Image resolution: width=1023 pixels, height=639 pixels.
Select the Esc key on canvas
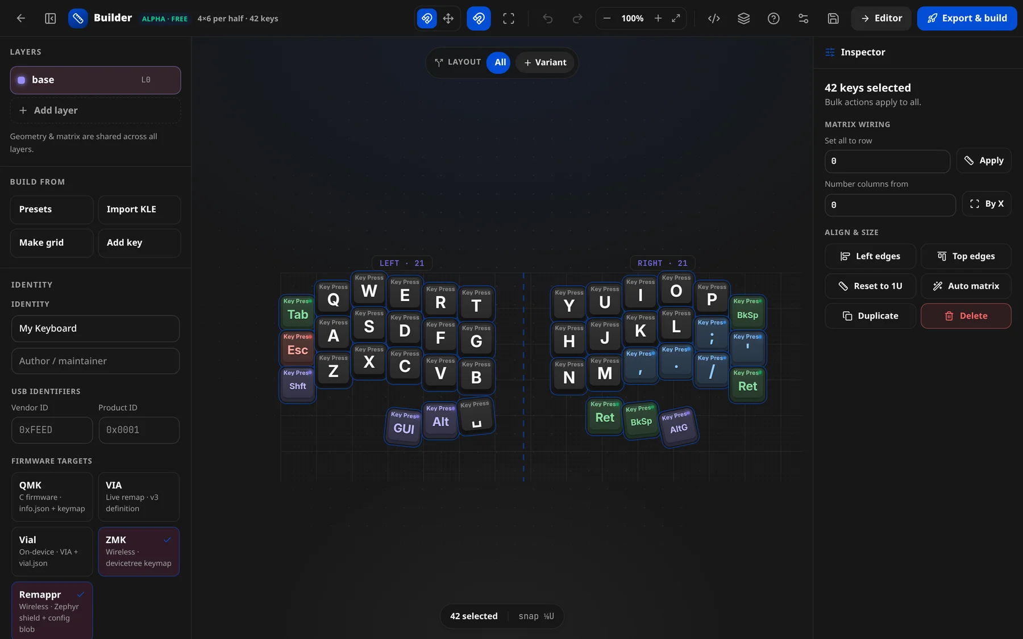(297, 348)
